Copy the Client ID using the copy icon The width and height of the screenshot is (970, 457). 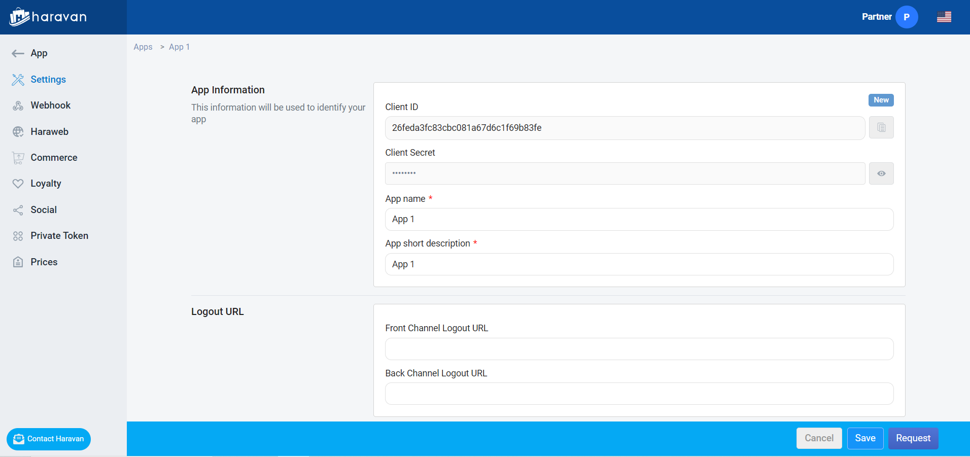[x=881, y=127]
